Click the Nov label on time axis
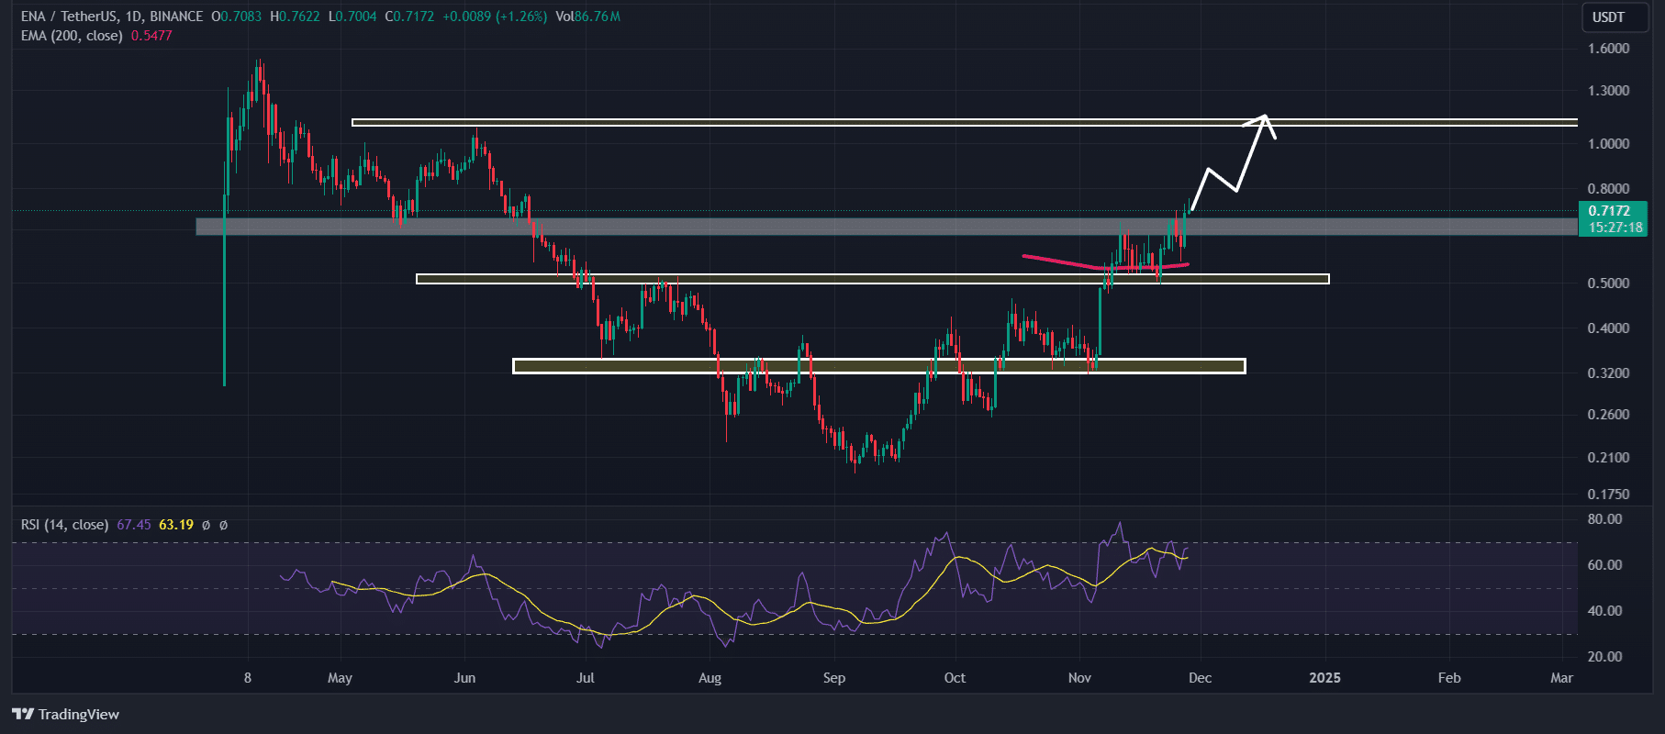This screenshot has height=734, width=1665. pos(1079,678)
